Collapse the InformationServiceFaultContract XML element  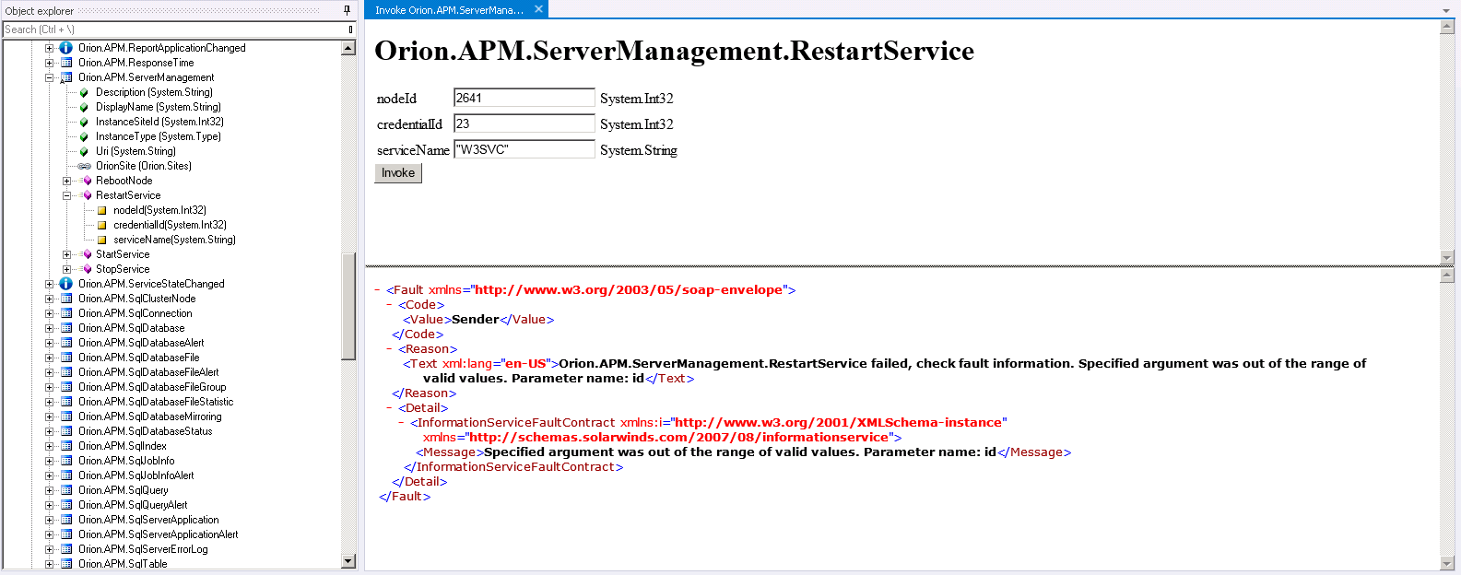(x=402, y=423)
